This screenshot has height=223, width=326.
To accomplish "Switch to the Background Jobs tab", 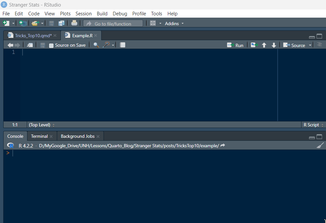I will (x=78, y=136).
